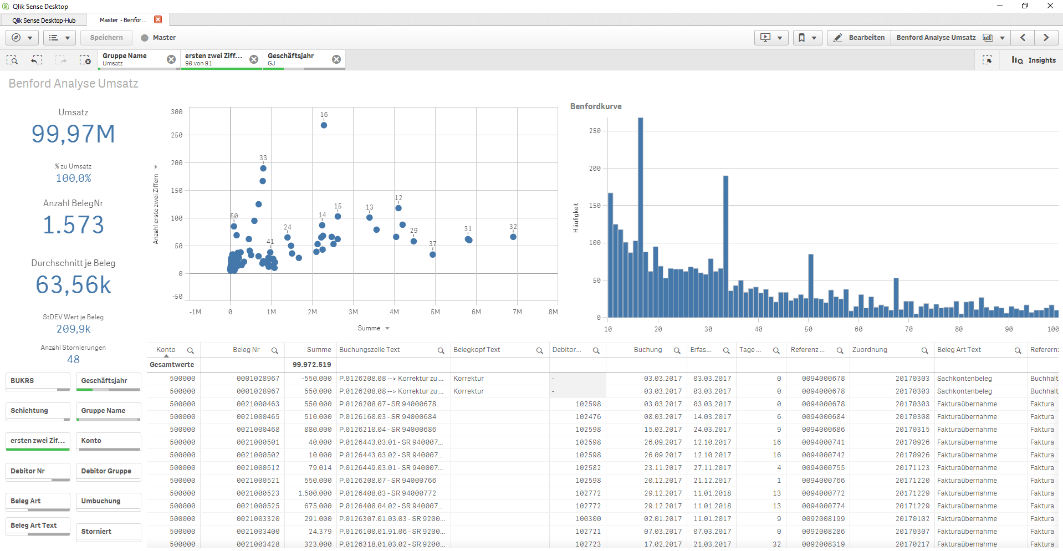Select scatter point labeled 16
The width and height of the screenshot is (1063, 551).
tap(324, 125)
